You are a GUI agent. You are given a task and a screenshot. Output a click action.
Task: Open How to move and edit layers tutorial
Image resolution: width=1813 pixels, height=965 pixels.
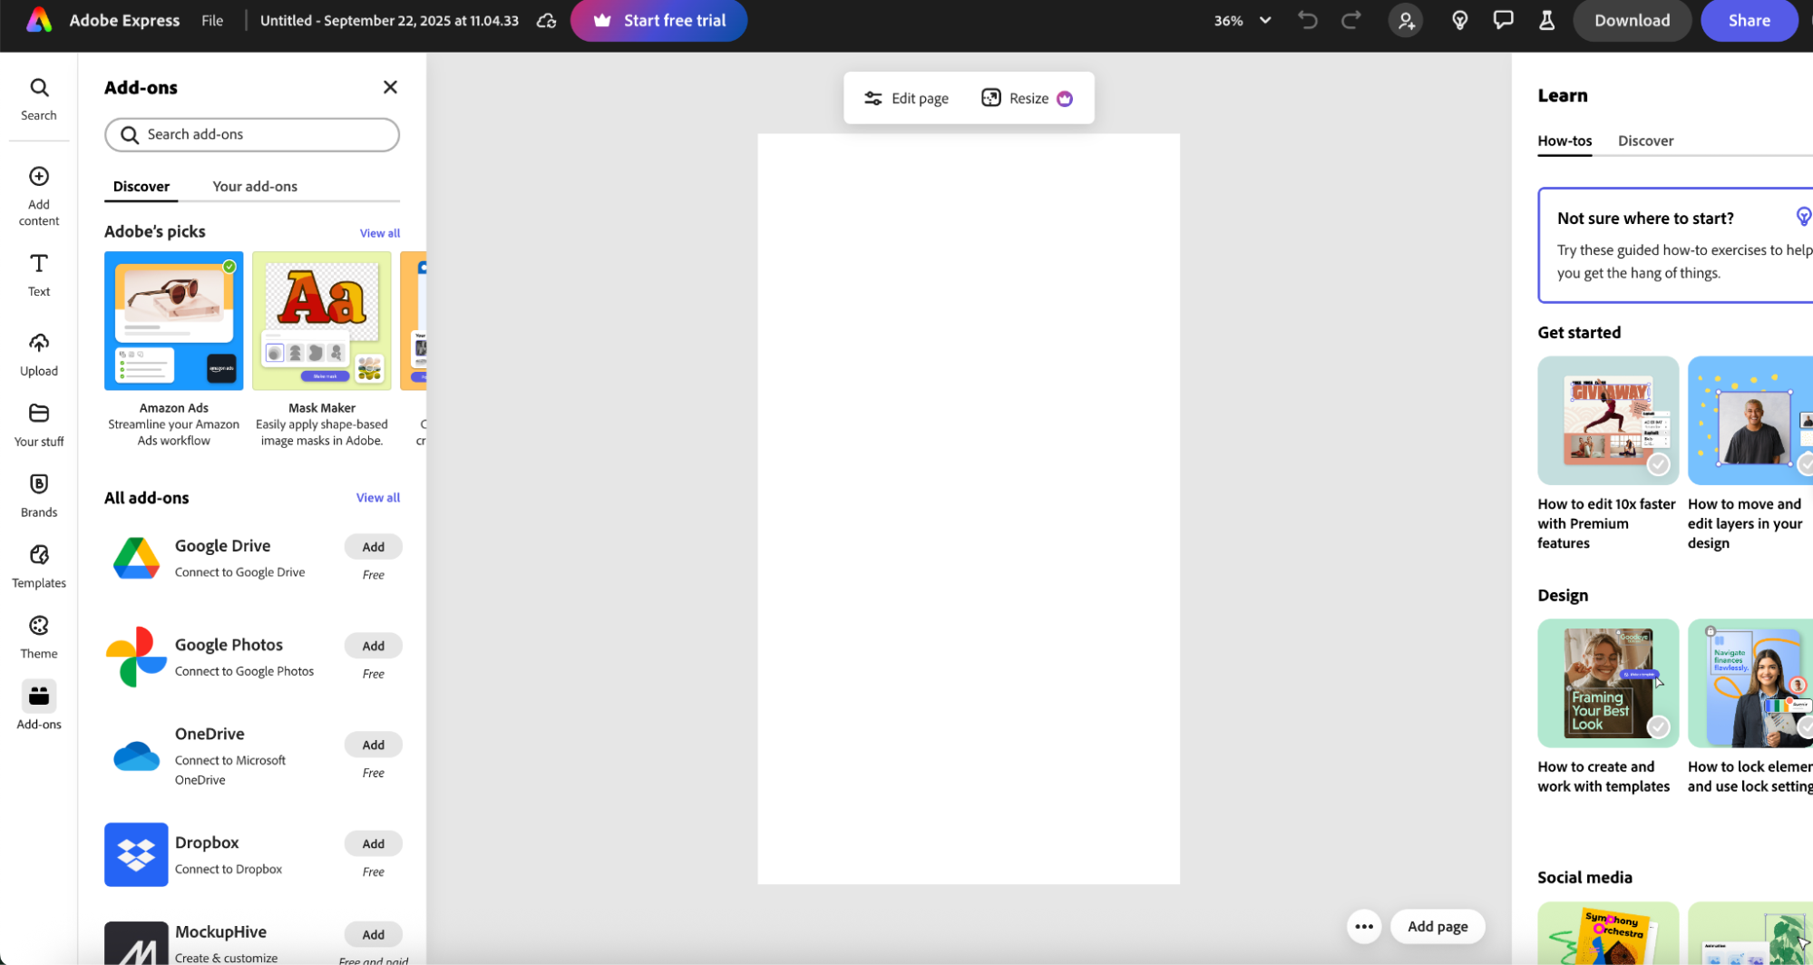point(1750,420)
